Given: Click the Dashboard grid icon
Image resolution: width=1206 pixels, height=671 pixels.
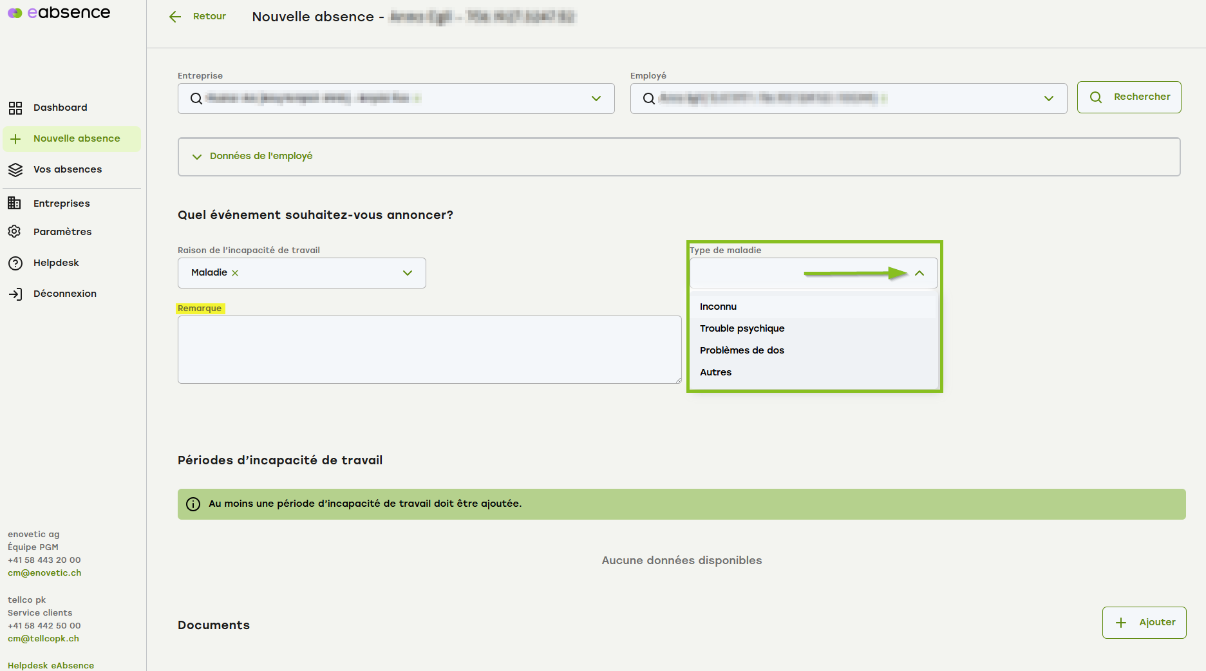Looking at the screenshot, I should [x=15, y=108].
